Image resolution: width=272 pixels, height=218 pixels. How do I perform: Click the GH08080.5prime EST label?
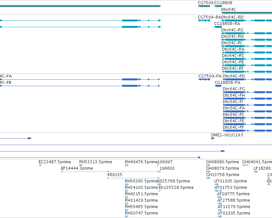click(x=222, y=162)
